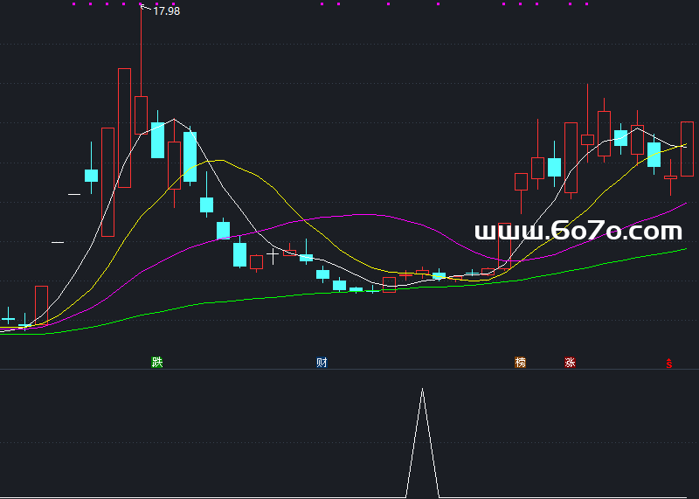Click the green 跌 marker icon
699x499 pixels.
tap(157, 362)
